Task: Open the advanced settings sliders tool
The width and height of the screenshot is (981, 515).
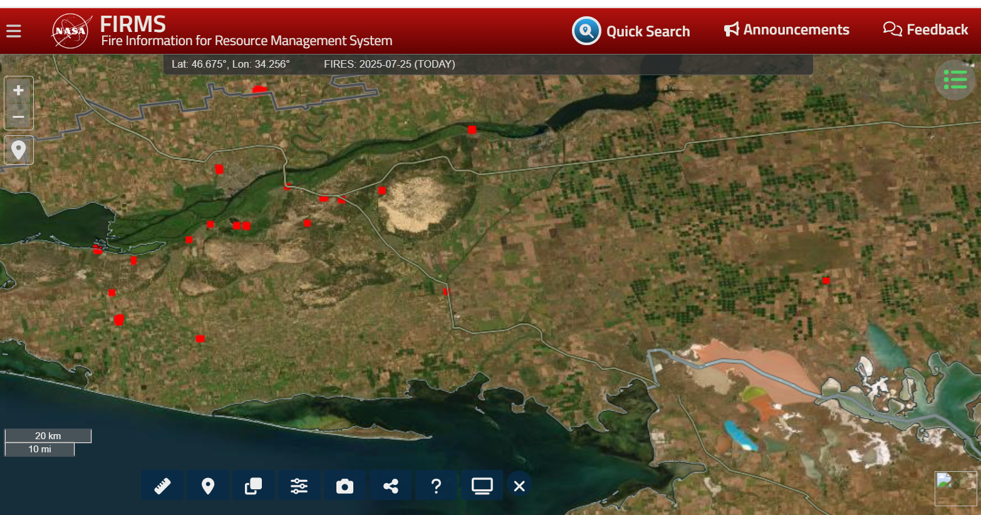Action: click(x=299, y=486)
